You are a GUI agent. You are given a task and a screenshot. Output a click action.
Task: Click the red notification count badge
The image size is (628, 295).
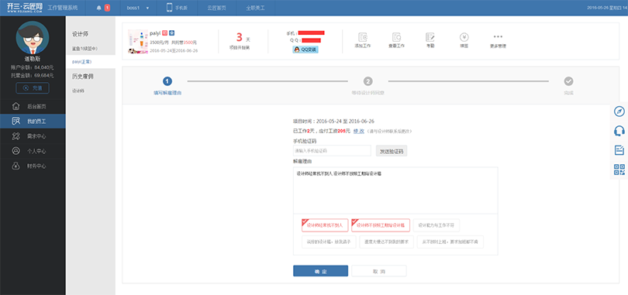(x=107, y=8)
